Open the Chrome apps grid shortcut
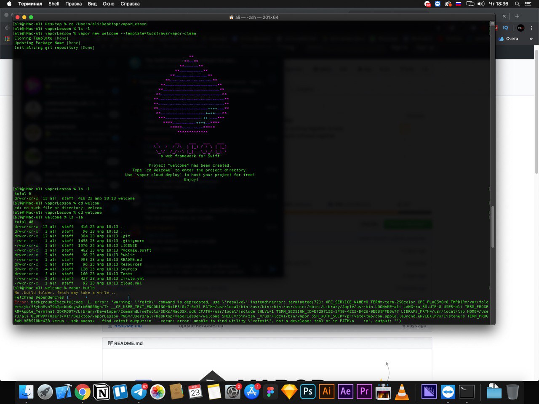Screen dimensions: 539x404 7,38
